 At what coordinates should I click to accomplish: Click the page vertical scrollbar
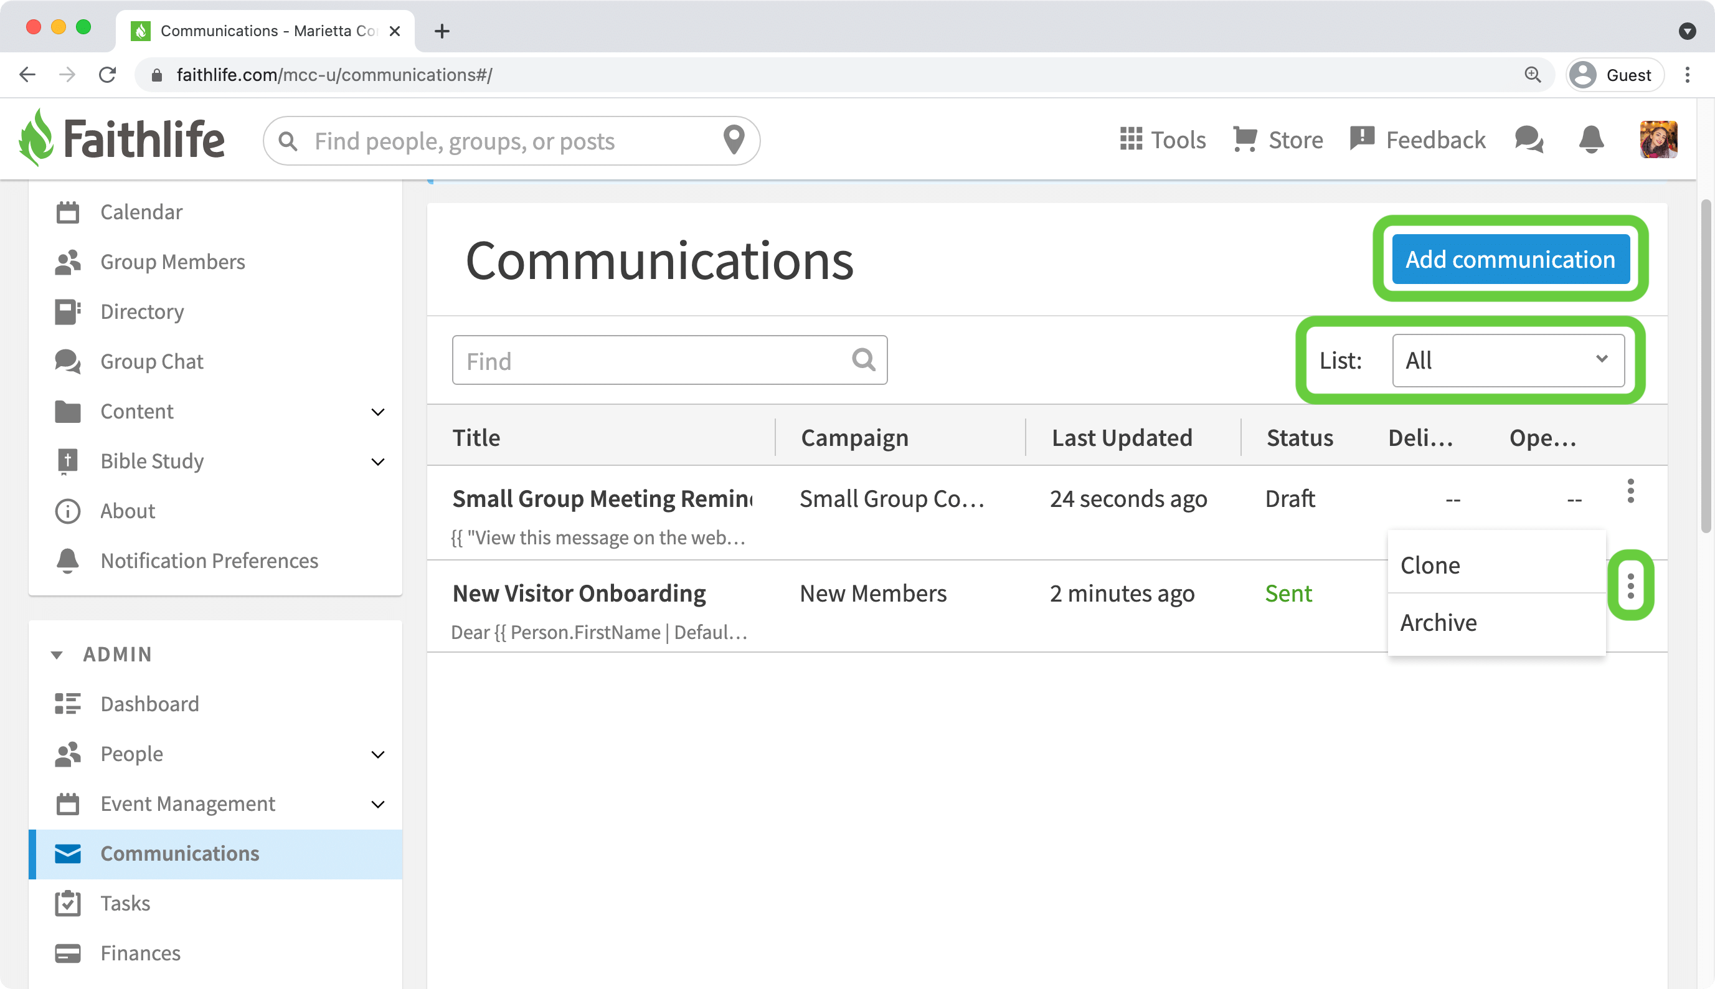[x=1706, y=367]
